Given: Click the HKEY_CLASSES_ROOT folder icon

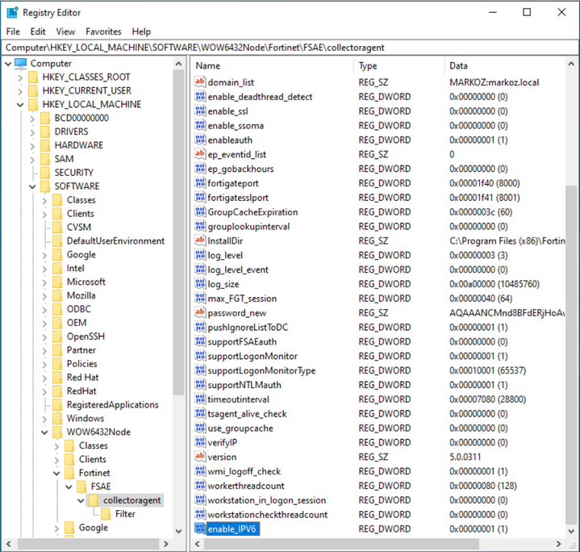Looking at the screenshot, I should click(33, 77).
